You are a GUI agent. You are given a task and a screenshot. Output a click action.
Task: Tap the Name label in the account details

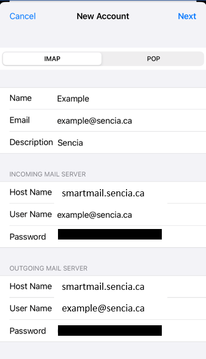point(20,98)
